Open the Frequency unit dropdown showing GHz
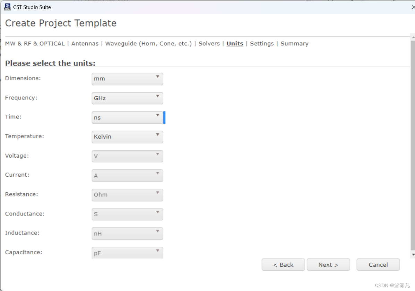The width and height of the screenshot is (415, 291). [127, 98]
